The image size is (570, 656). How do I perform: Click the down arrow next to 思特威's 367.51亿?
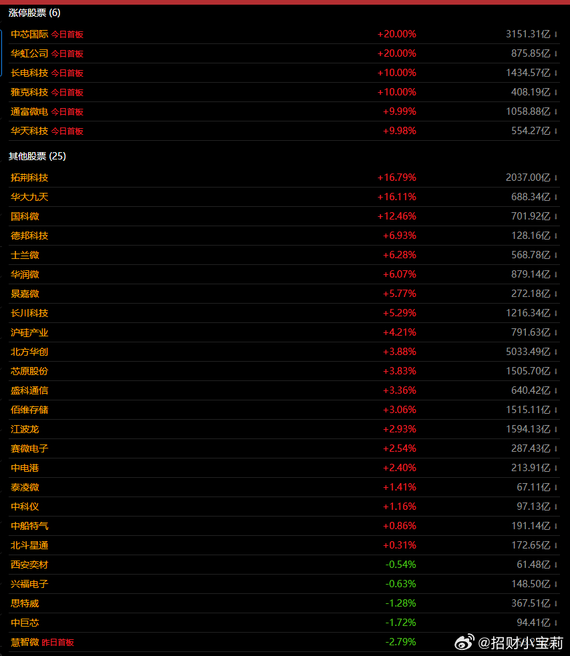click(x=556, y=603)
